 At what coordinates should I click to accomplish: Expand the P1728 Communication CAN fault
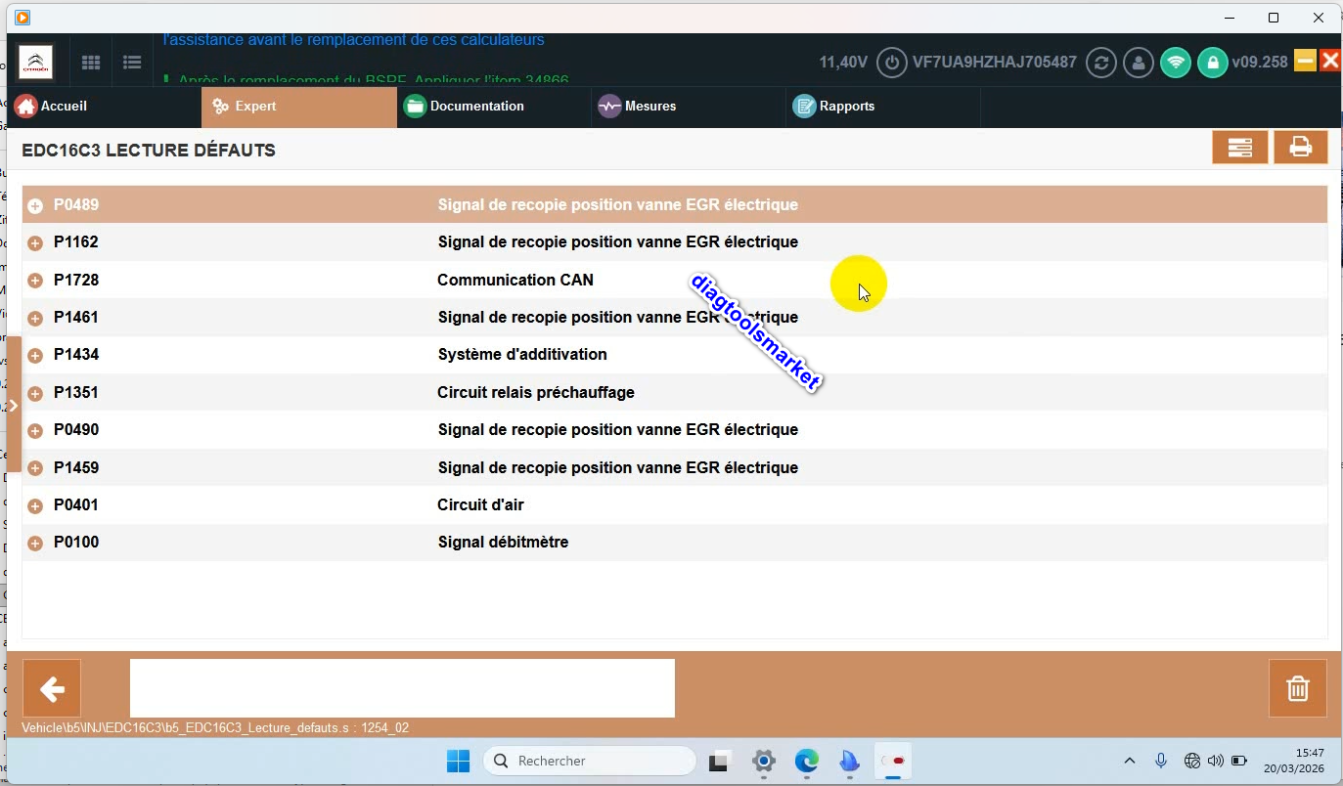pyautogui.click(x=35, y=280)
